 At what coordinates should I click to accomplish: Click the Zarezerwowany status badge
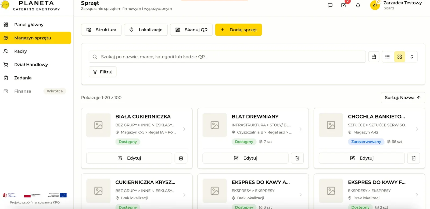[x=366, y=142]
